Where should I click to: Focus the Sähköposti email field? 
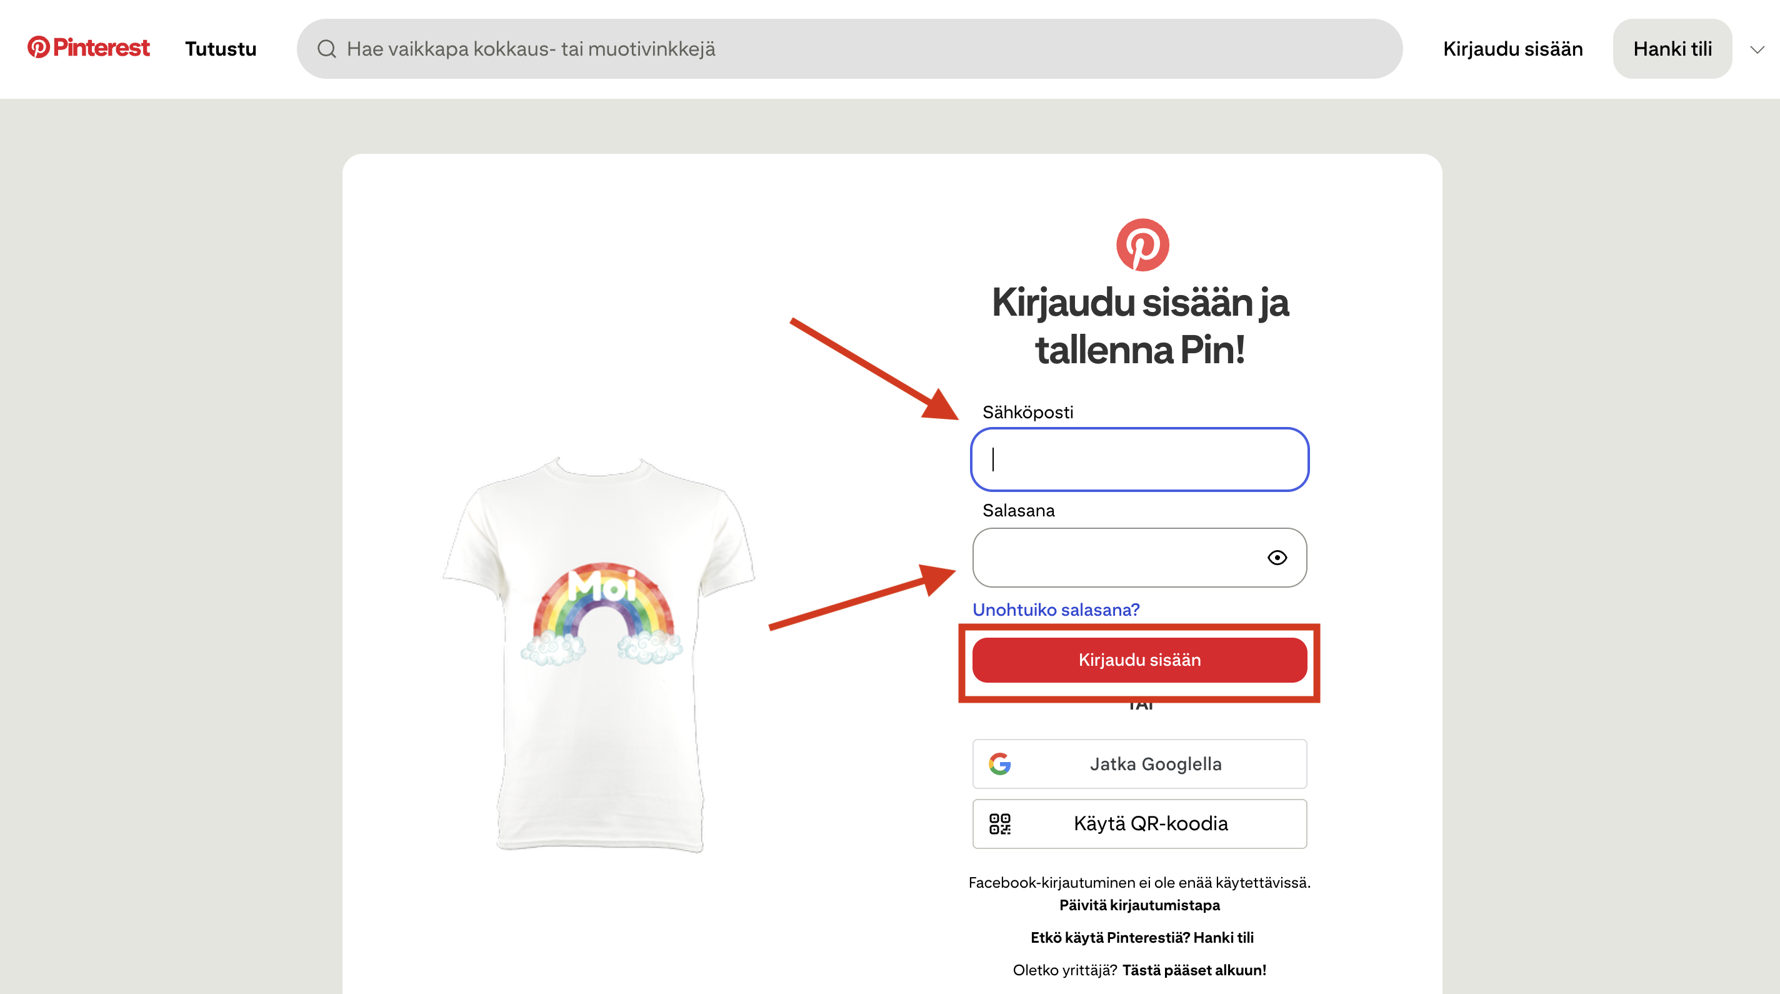tap(1139, 459)
